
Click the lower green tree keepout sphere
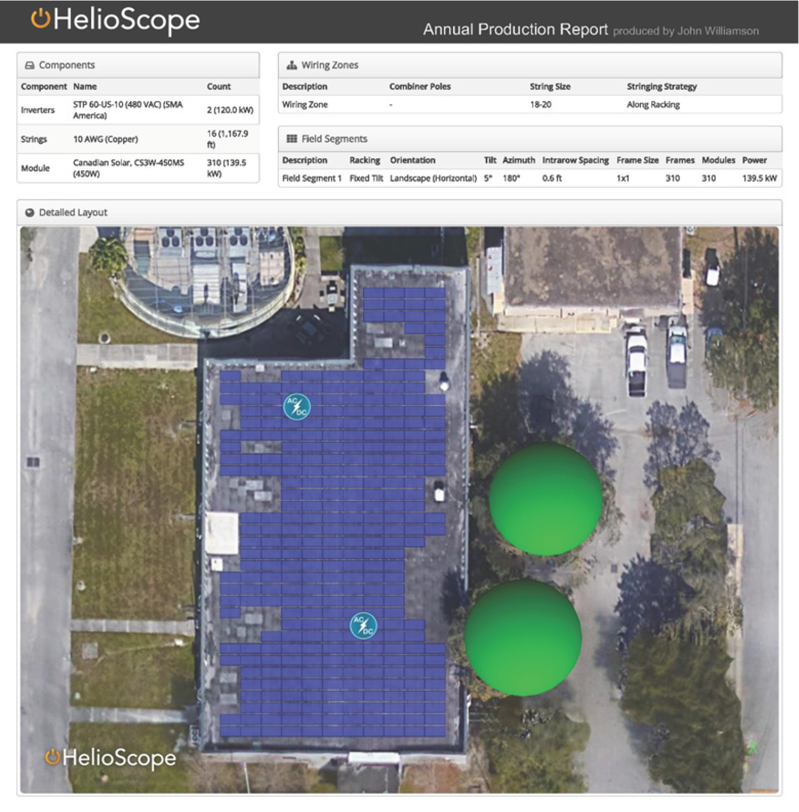tap(523, 638)
